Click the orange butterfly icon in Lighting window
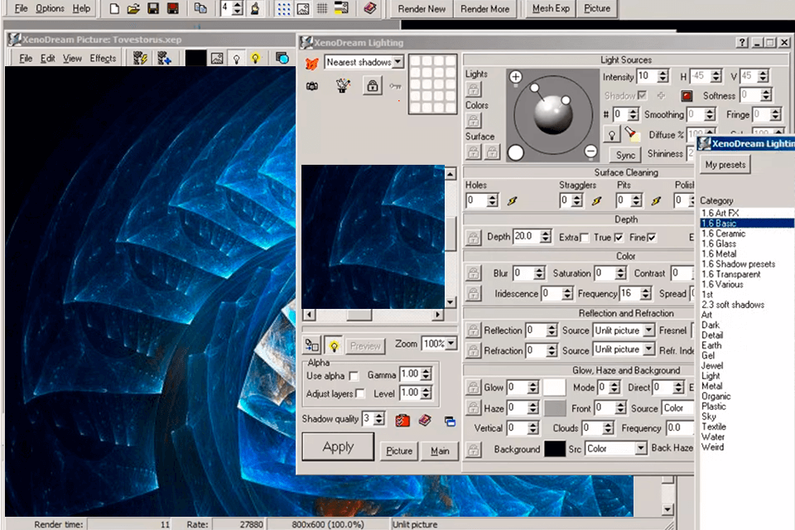The width and height of the screenshot is (795, 530). pos(312,62)
